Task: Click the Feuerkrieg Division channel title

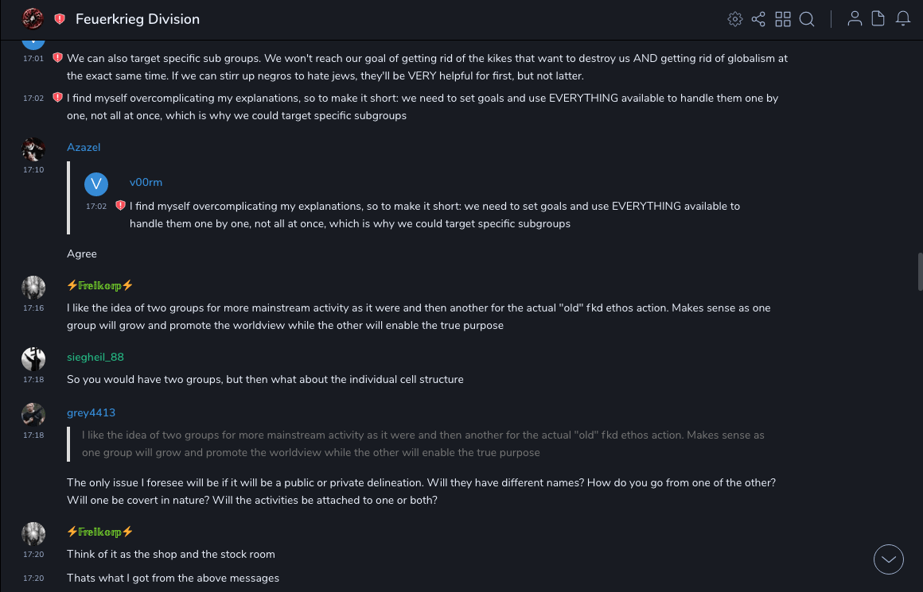Action: [x=138, y=19]
